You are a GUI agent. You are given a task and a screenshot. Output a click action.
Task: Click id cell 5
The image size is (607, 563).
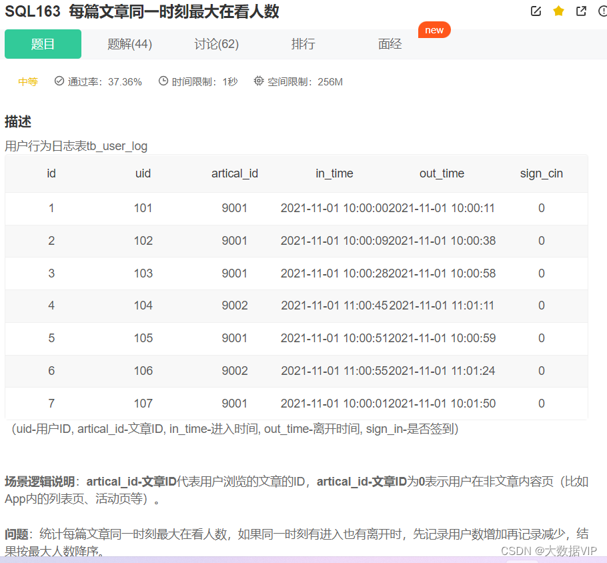click(51, 338)
